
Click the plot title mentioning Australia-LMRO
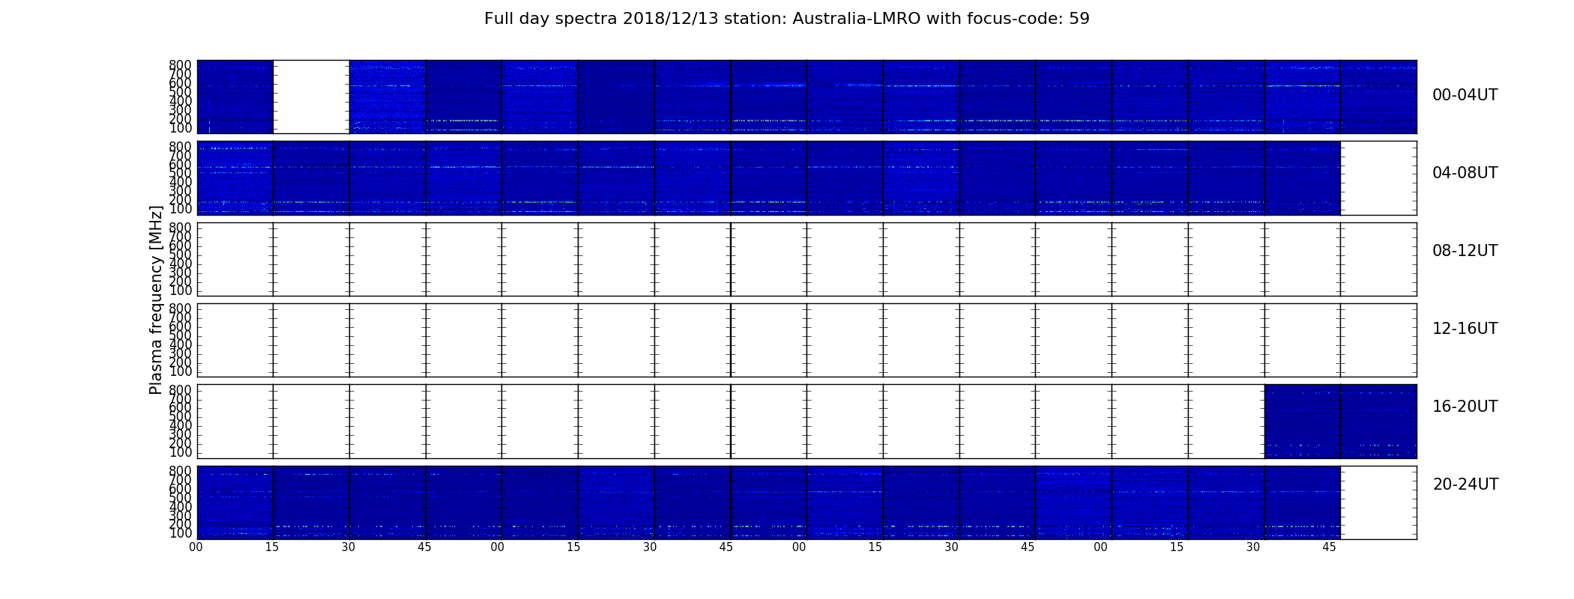pyautogui.click(x=786, y=19)
